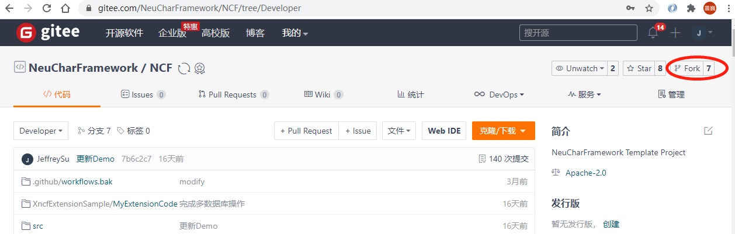Expand user avatar J dropdown
735x234 pixels.
pos(702,33)
